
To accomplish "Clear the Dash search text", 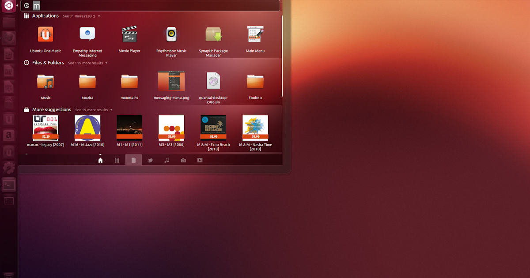I will click(26, 5).
